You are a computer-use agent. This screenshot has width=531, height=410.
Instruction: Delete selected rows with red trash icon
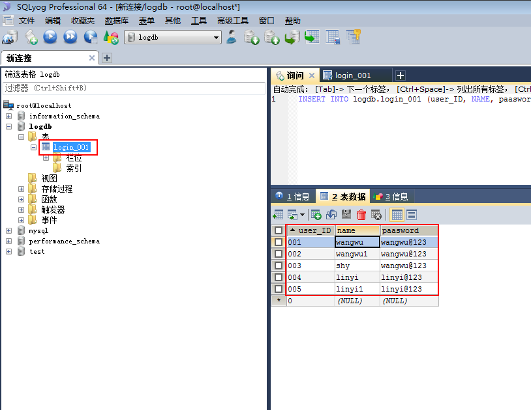(x=361, y=215)
